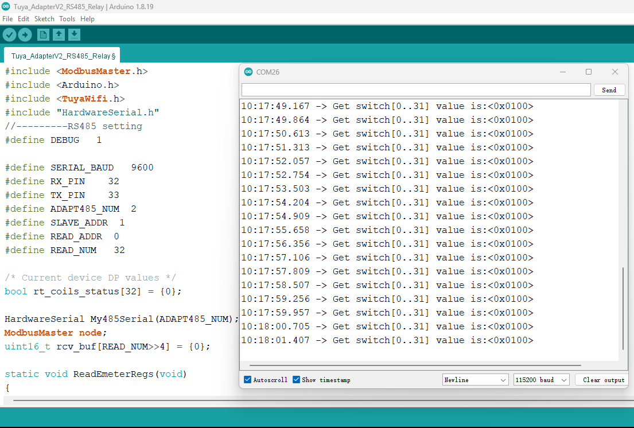Disable the Show timestamp checkbox
Viewport: 634px width, 428px height.
pos(297,380)
